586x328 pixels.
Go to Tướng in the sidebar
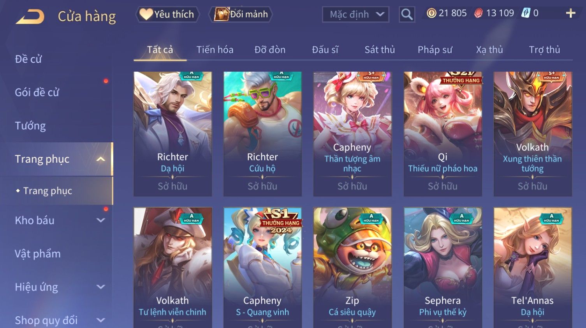(x=30, y=126)
